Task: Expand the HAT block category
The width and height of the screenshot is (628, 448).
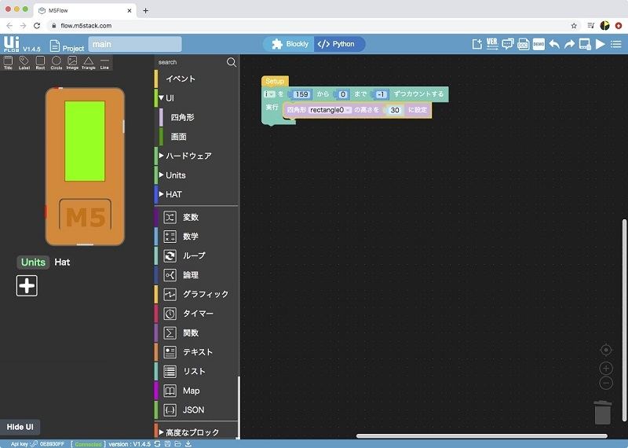Action: 173,194
